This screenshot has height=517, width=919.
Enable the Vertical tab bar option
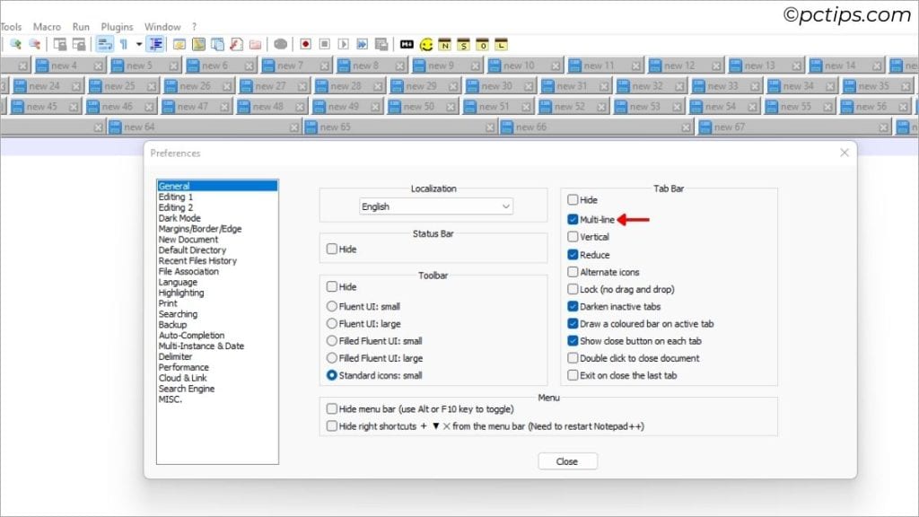[572, 236]
